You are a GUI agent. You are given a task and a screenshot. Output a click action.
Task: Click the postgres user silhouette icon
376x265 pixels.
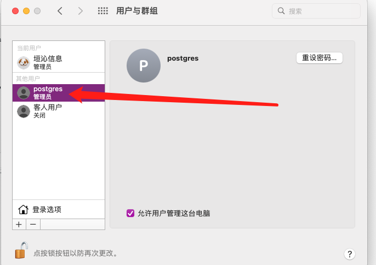24,93
